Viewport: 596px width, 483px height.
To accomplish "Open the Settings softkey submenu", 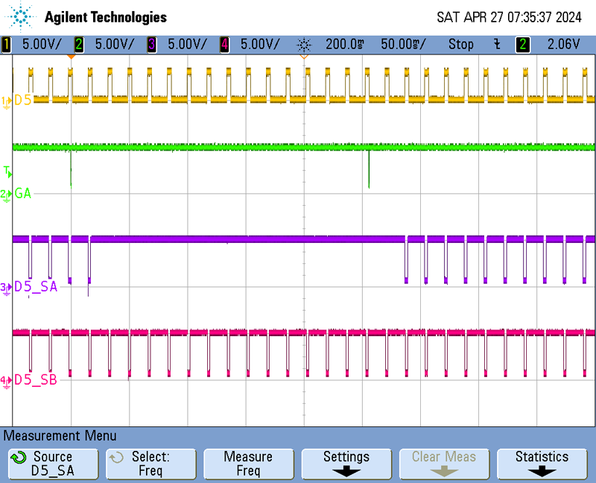I will pyautogui.click(x=346, y=463).
